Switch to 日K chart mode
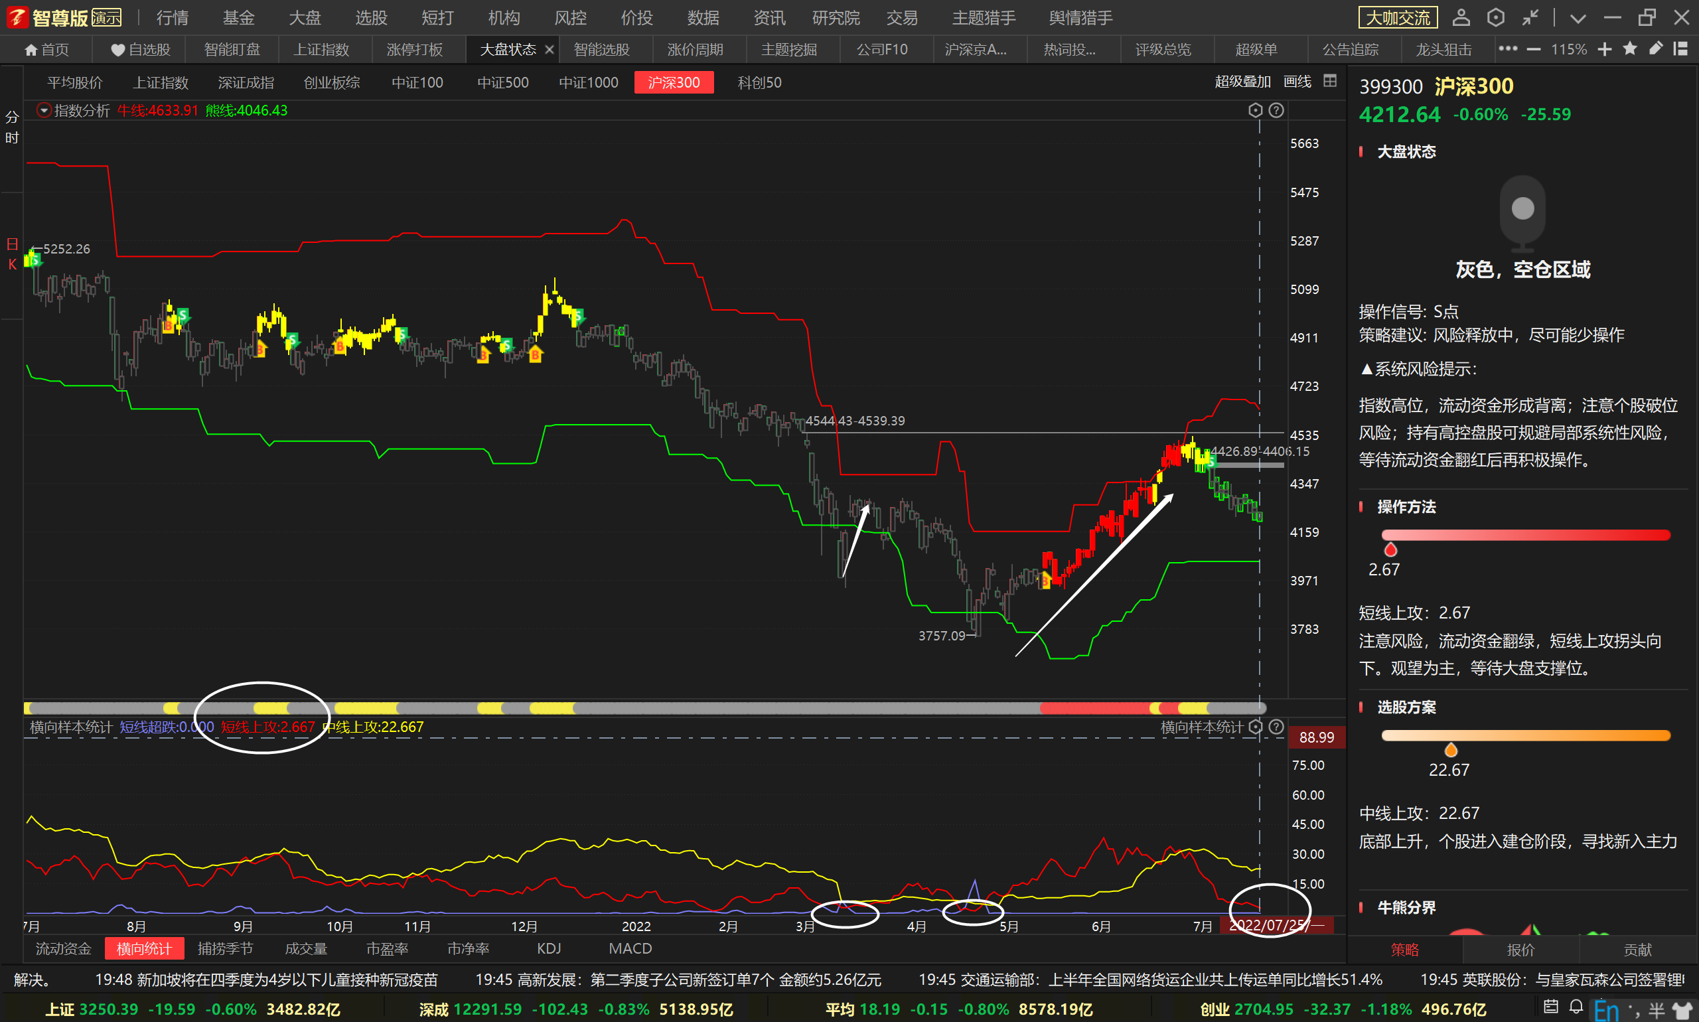 click(x=12, y=254)
